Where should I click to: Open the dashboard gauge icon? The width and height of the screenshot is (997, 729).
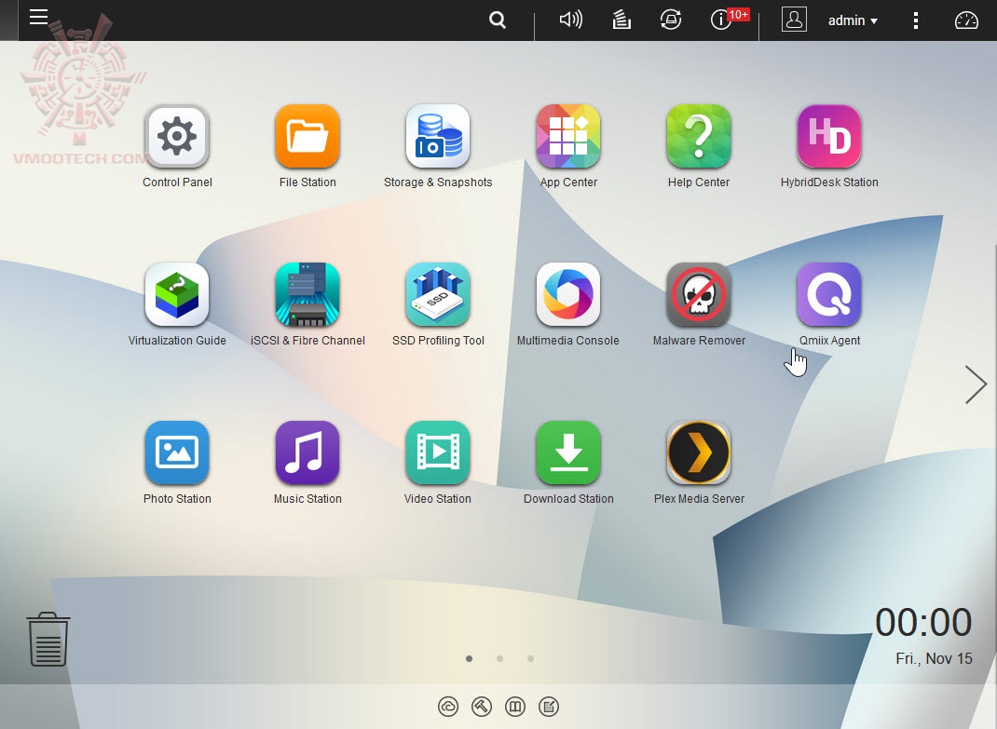point(966,20)
